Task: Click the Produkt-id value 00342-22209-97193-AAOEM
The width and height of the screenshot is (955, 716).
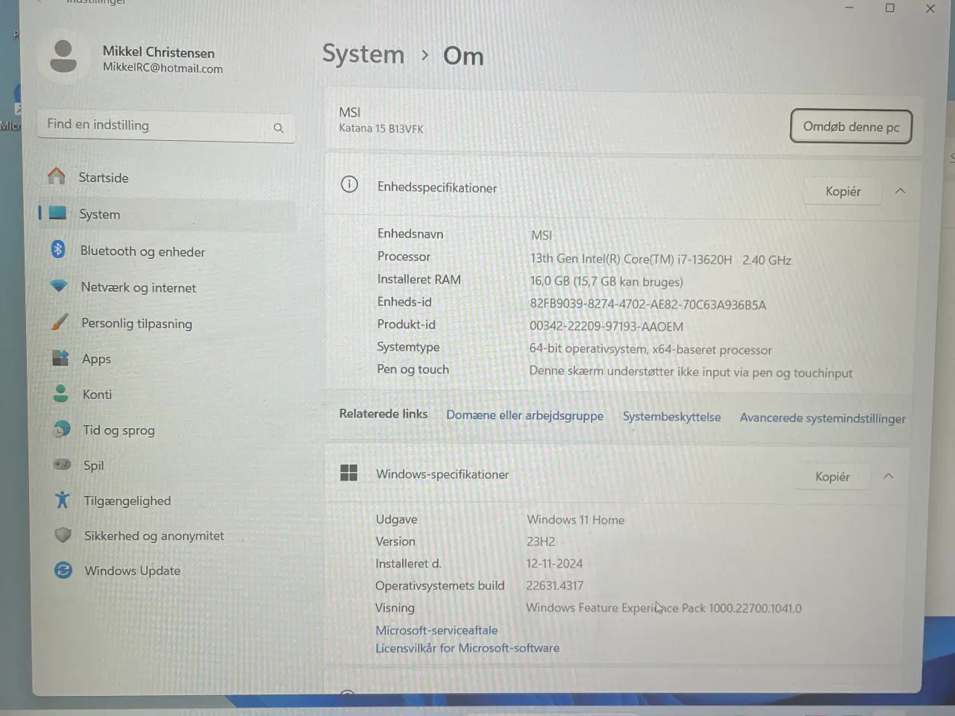Action: 607,327
